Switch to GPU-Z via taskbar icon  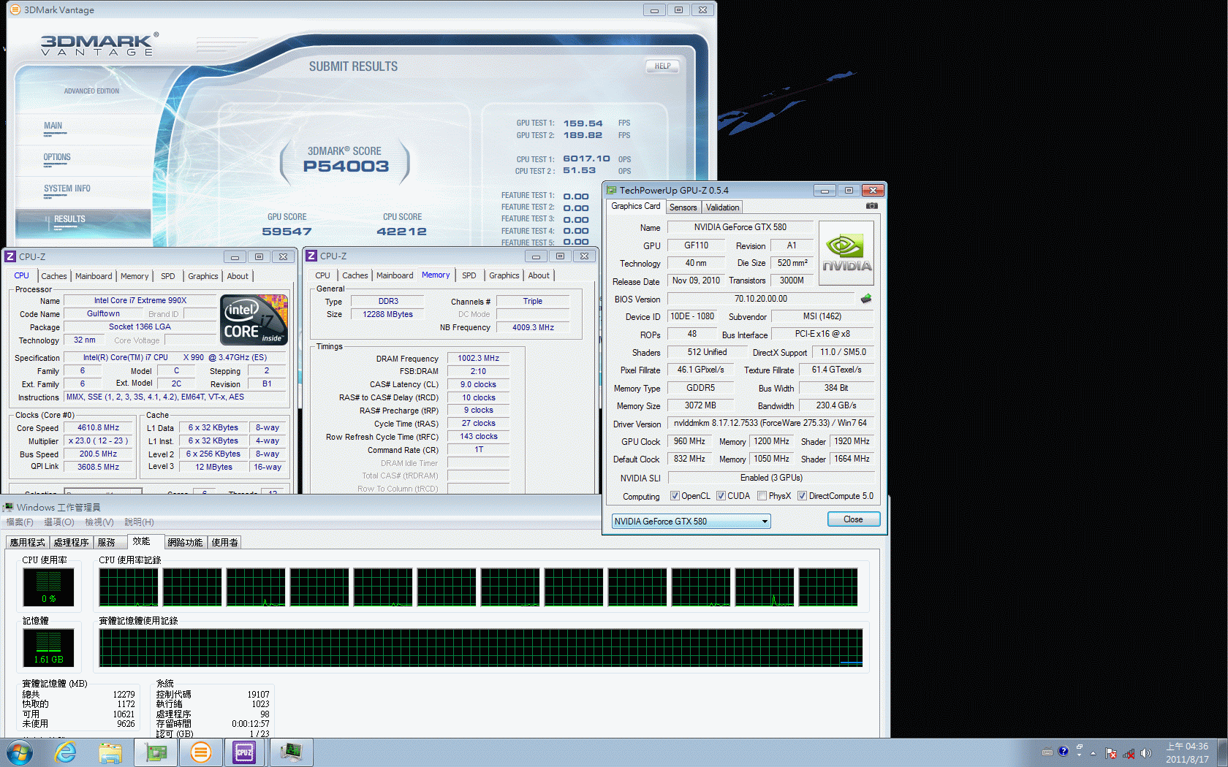pos(156,752)
